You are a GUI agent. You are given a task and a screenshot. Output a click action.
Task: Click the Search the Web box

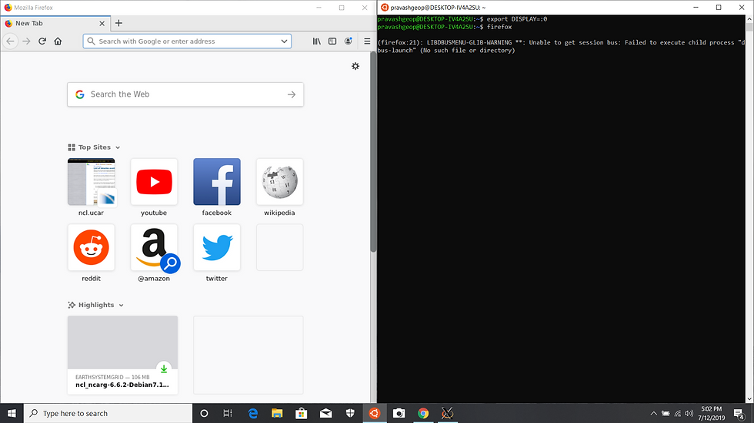[x=185, y=94]
